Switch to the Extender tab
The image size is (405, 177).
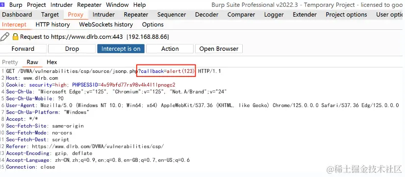coord(305,15)
